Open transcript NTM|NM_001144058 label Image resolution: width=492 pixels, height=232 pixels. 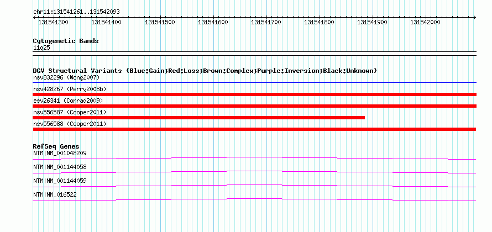pyautogui.click(x=60, y=167)
